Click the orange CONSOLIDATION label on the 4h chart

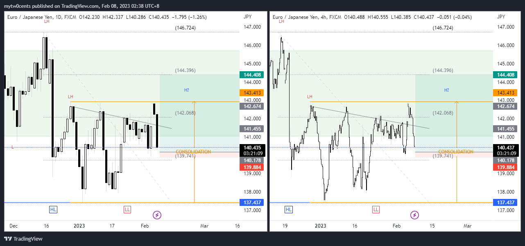tap(456, 152)
